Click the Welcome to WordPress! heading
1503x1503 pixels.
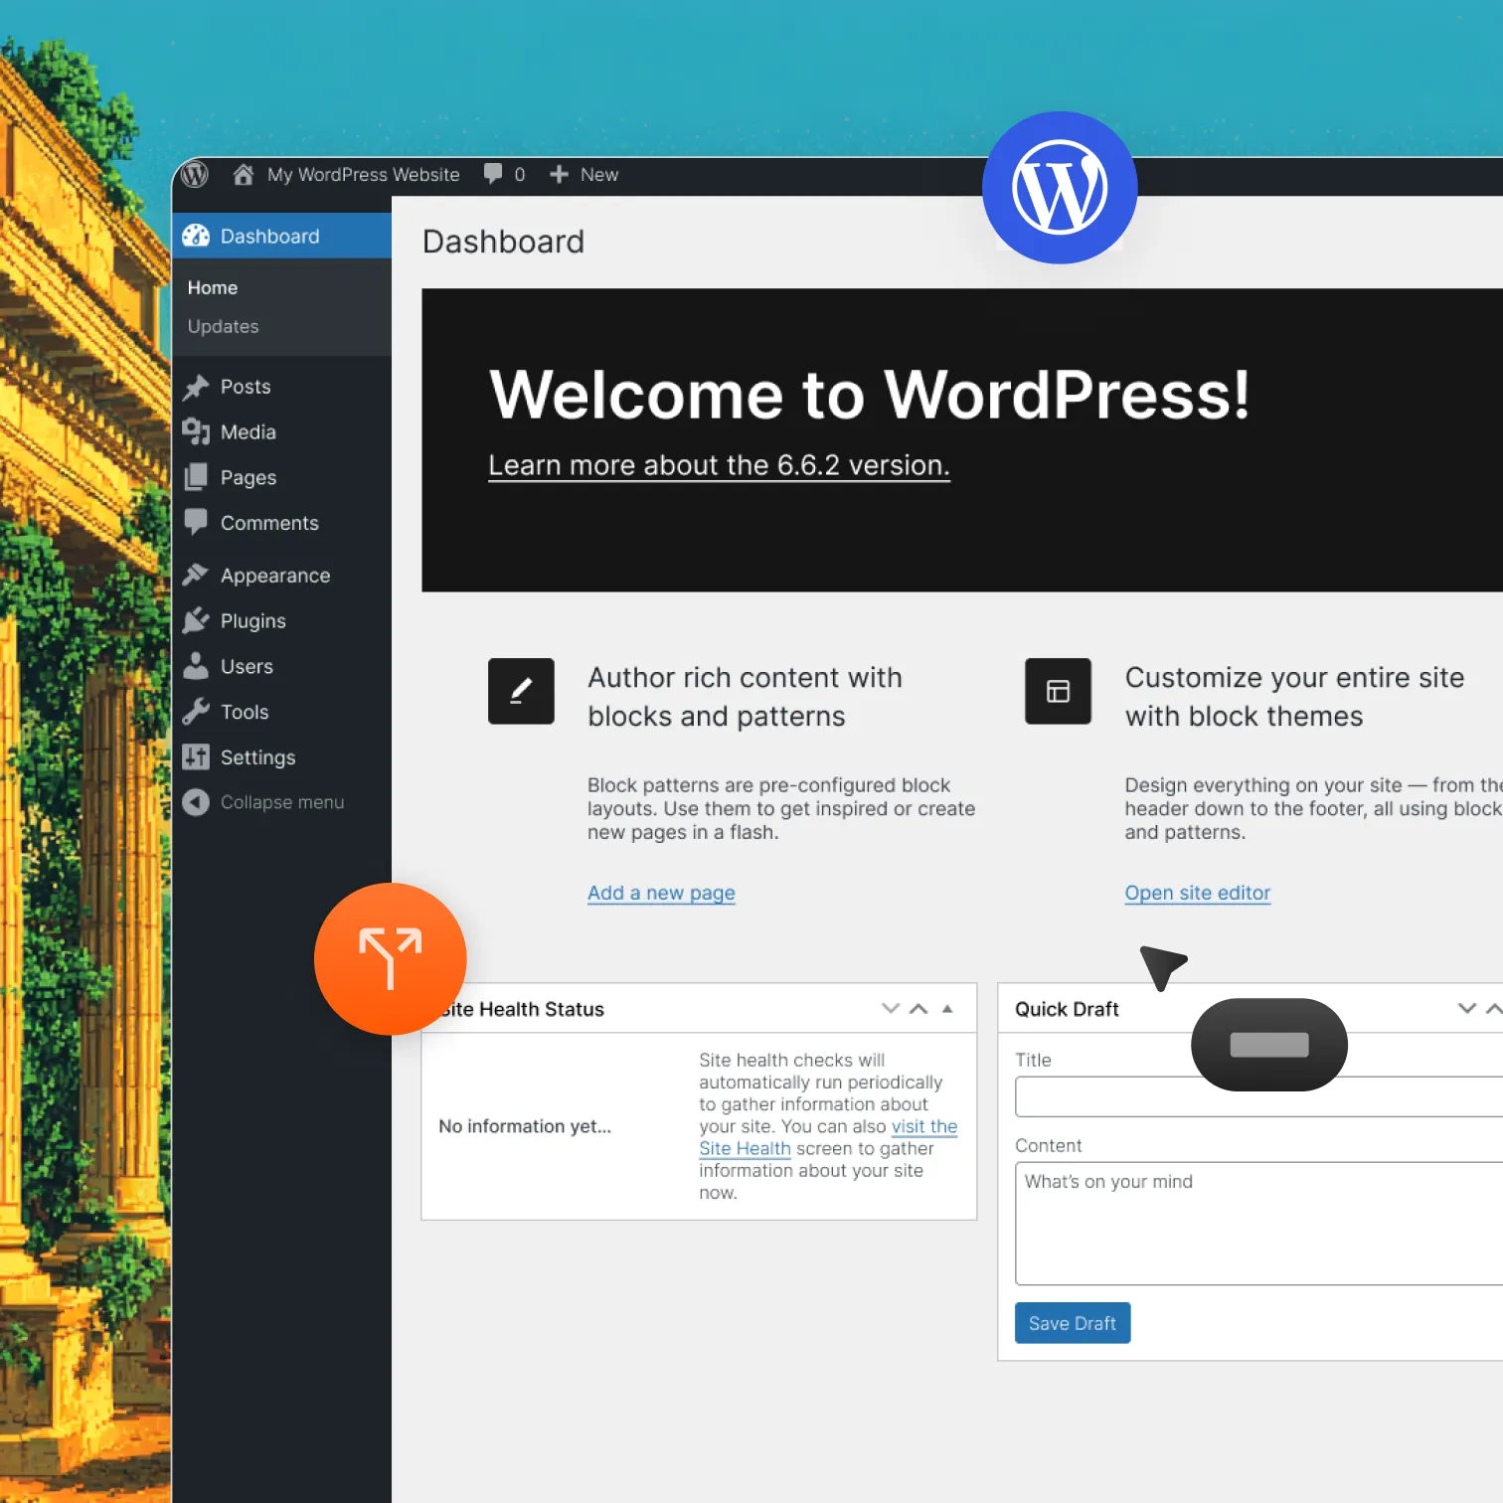pyautogui.click(x=869, y=395)
